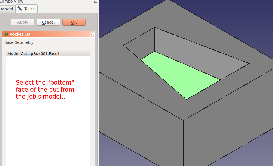Click the OK button
The image size is (273, 166).
pyautogui.click(x=74, y=22)
